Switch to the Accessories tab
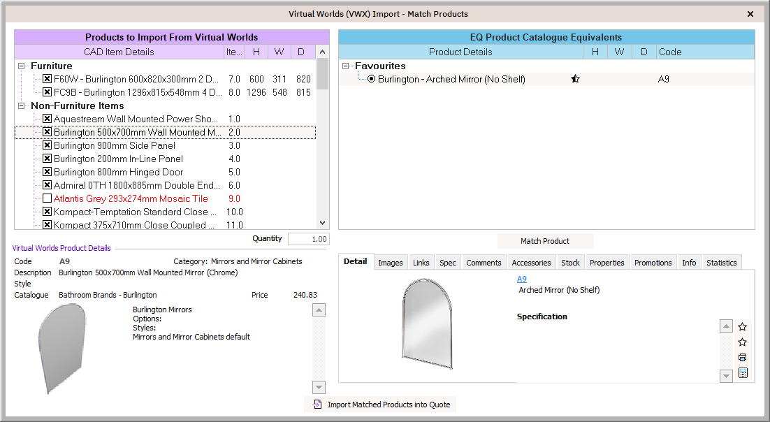Image resolution: width=770 pixels, height=422 pixels. tap(531, 263)
